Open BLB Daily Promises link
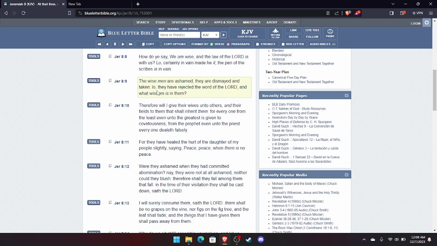The height and width of the screenshot is (246, 437). (x=286, y=105)
